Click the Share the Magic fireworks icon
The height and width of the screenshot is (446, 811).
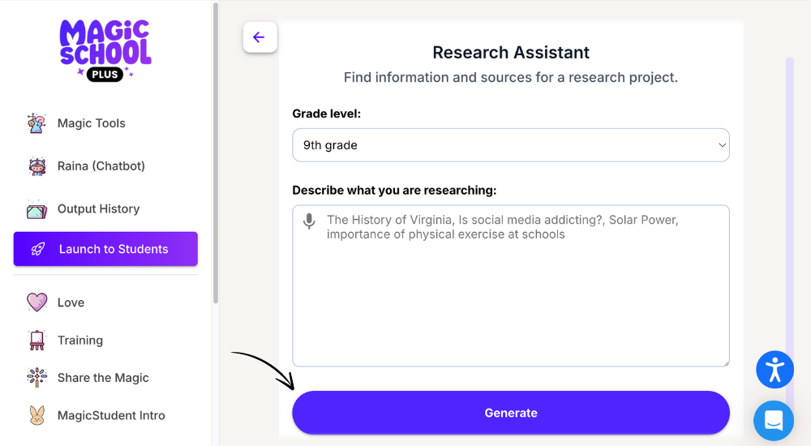pyautogui.click(x=36, y=378)
